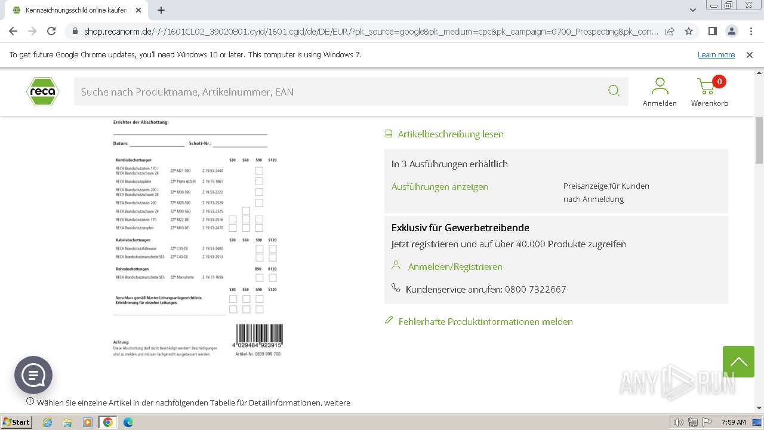
Task: Click text In 3 Ausführungen erhältlich
Action: 449,164
